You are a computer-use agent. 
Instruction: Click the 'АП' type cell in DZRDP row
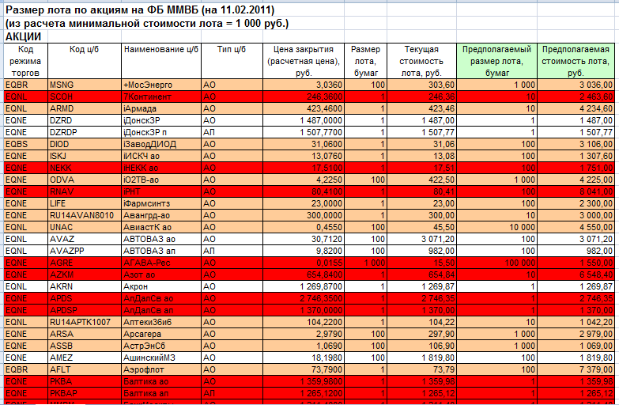click(x=232, y=132)
